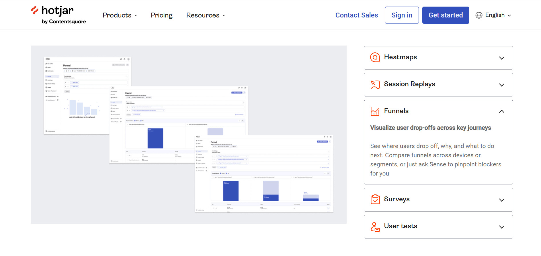Click 'Visualize user drop-offs across key journeys' heading
The image size is (541, 256).
(430, 128)
